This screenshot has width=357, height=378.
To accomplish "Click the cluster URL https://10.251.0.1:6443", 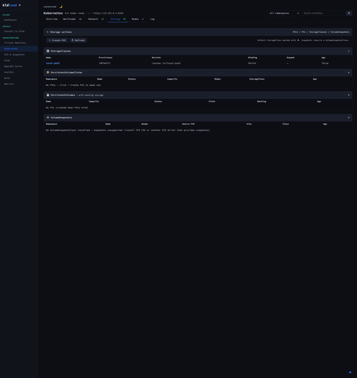I will pos(108,13).
